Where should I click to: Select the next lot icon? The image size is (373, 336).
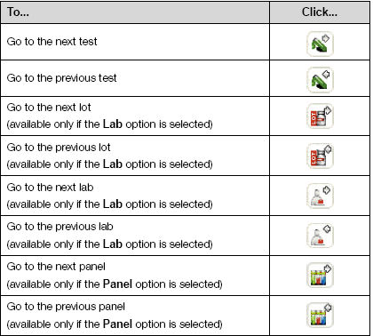[x=320, y=116]
